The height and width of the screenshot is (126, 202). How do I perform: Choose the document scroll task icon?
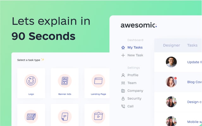(65, 117)
